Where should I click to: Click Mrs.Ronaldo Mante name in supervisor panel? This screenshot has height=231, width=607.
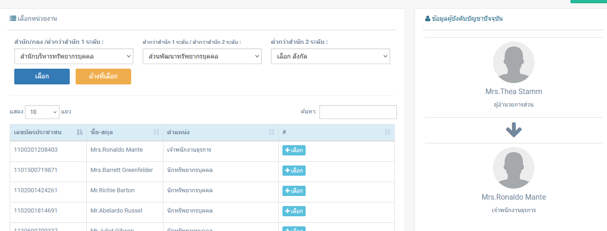click(x=514, y=197)
